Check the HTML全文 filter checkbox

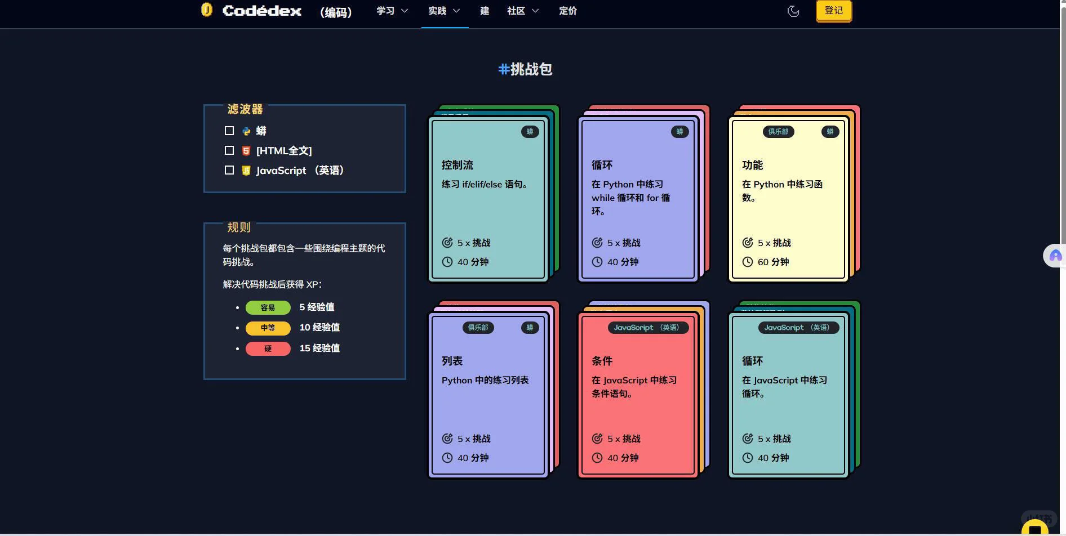[229, 150]
